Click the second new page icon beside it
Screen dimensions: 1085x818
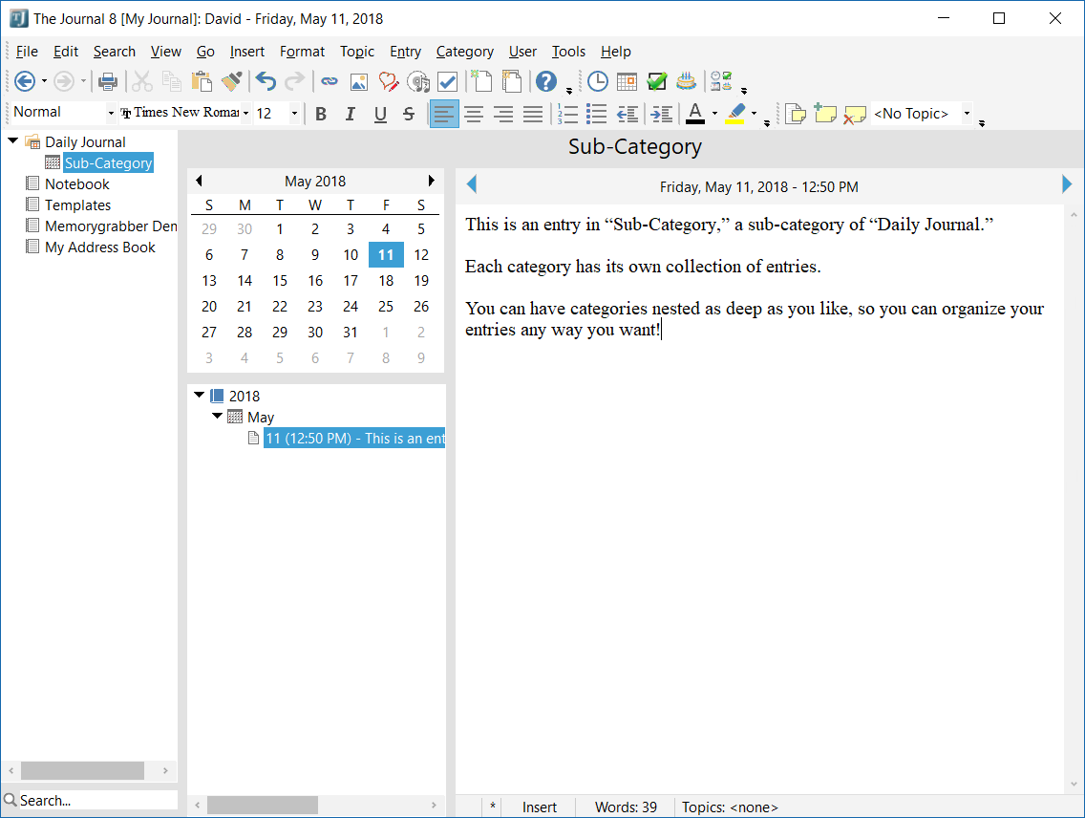(x=511, y=81)
